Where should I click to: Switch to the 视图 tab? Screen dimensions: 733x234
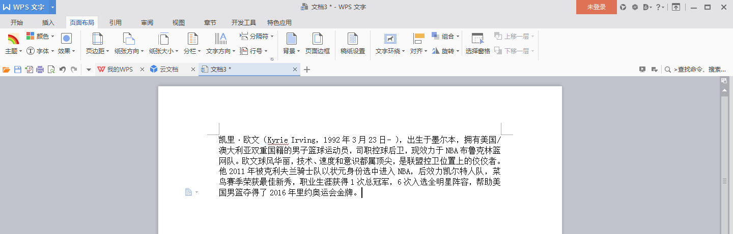pyautogui.click(x=179, y=22)
